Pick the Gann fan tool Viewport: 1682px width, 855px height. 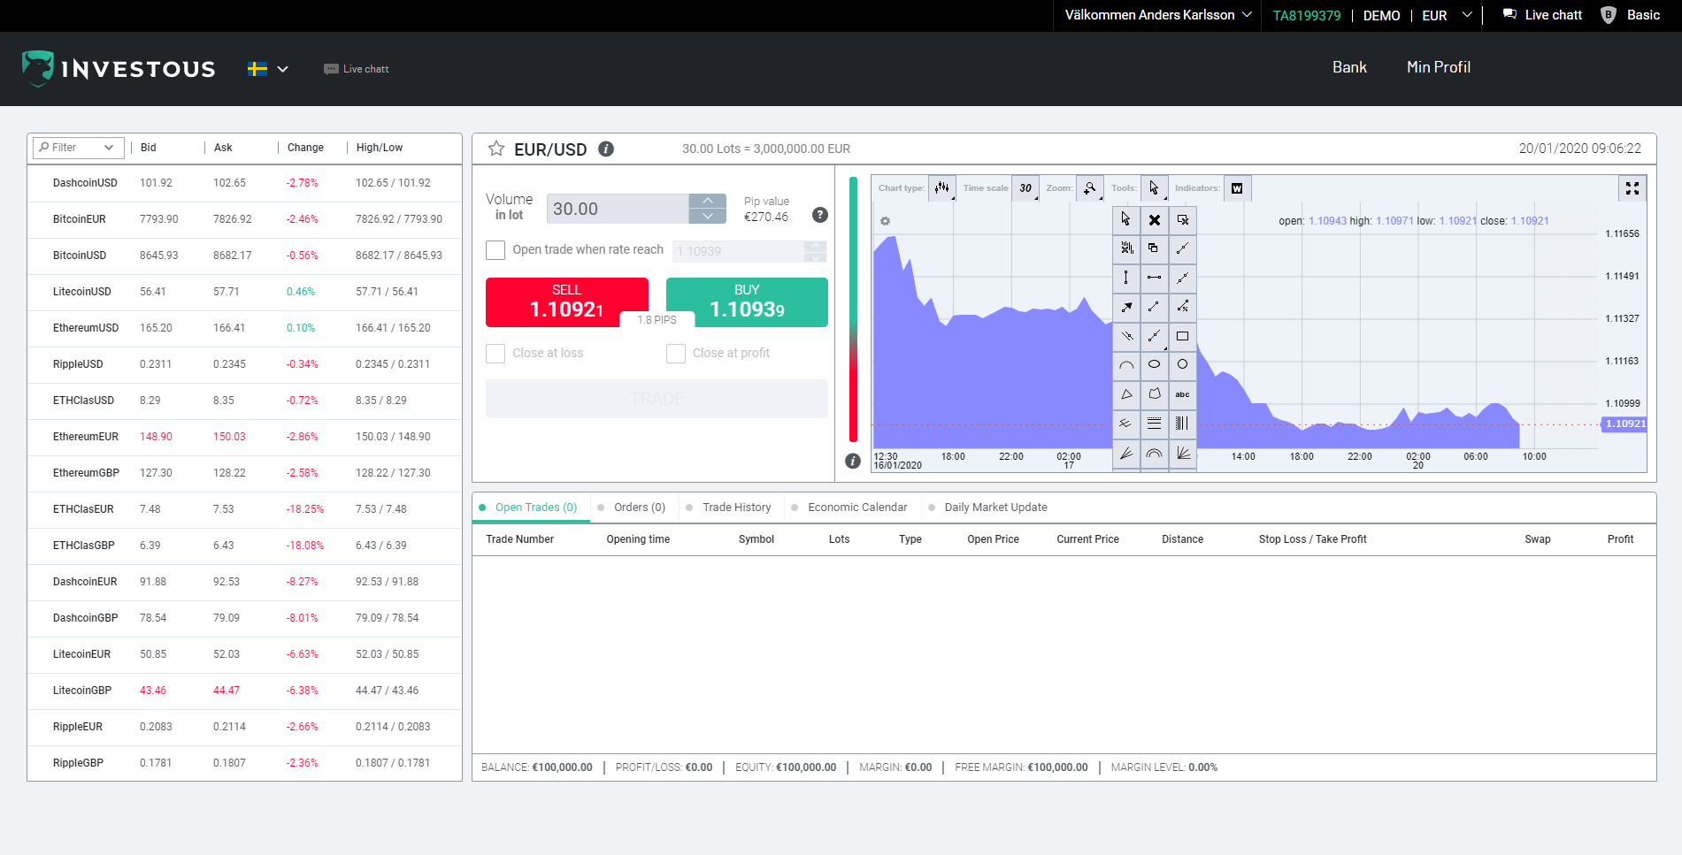pos(1182,453)
